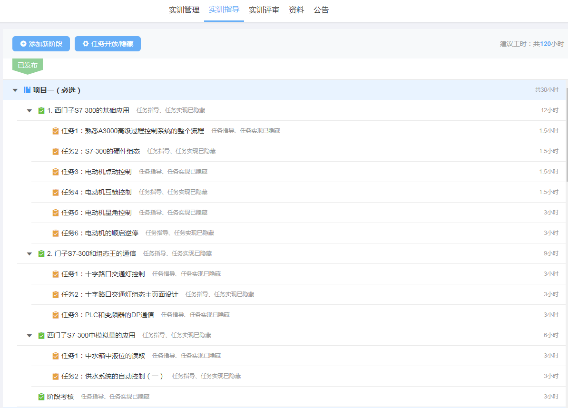
Task: Collapse the 项目一(必选) section
Action: (x=15, y=90)
